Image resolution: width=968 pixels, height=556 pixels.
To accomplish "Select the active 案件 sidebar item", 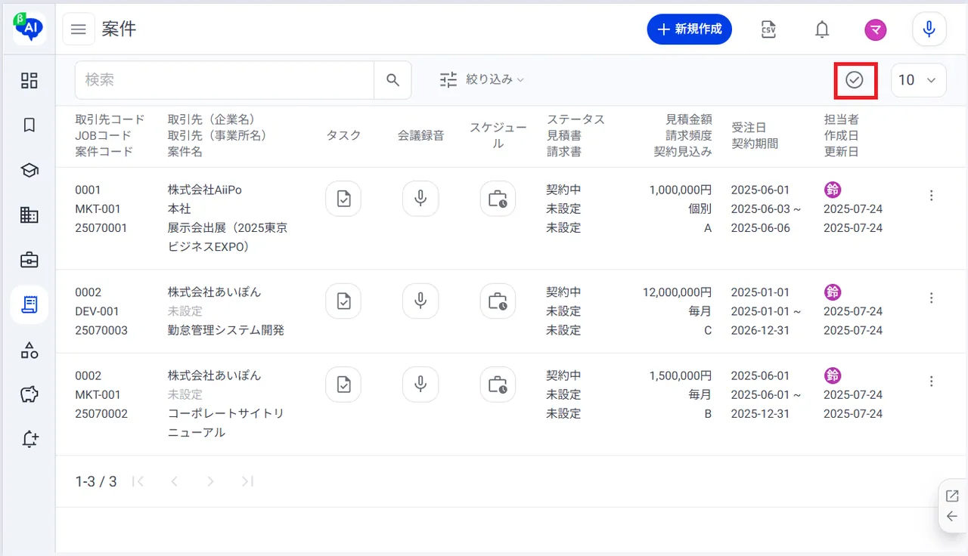I will (x=29, y=304).
